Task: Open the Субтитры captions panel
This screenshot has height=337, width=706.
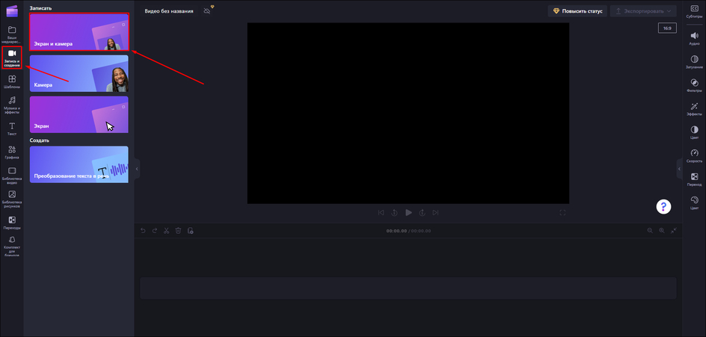Action: tap(694, 12)
